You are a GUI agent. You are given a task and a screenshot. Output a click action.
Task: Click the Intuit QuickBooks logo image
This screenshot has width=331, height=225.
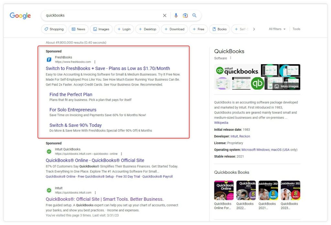[x=237, y=70]
